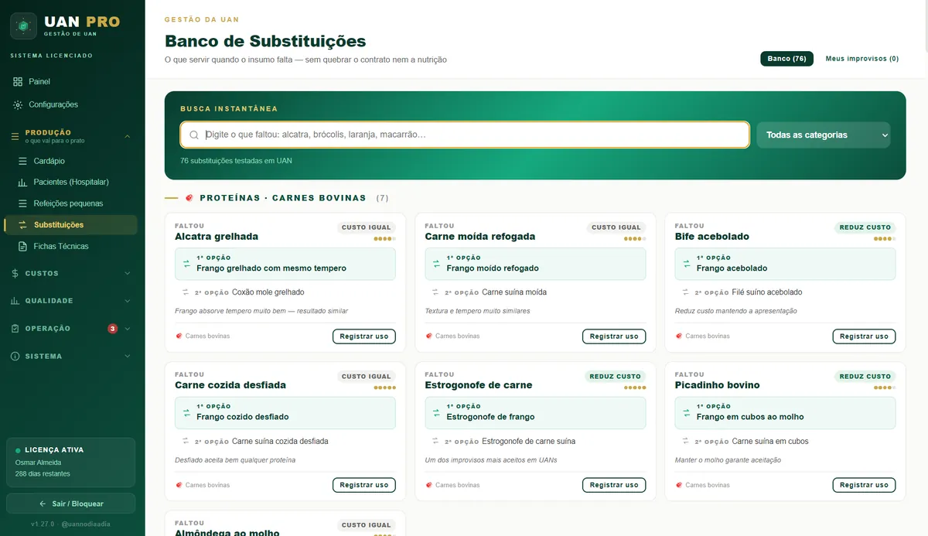
Task: Click the magnifier icon in search box
Action: 194,135
